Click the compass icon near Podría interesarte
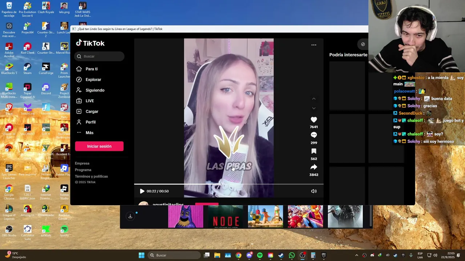This screenshot has width=465, height=261. tap(363, 44)
